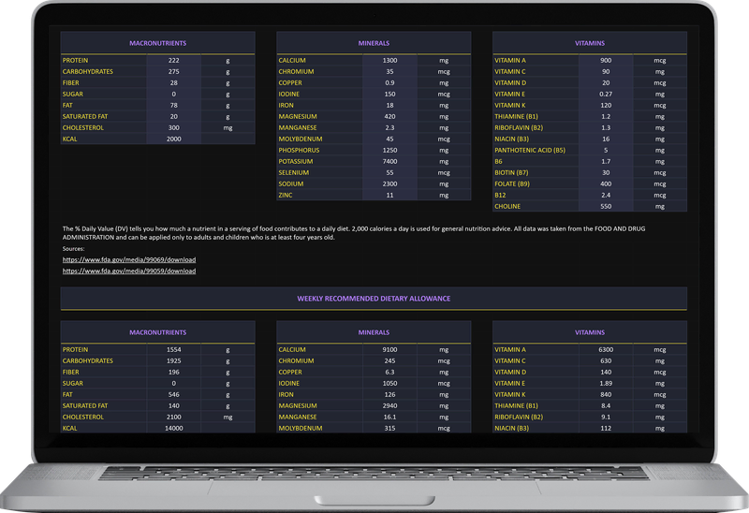Click the daily NIACIN (B3) value 16
Viewport: 749px width, 513px height.
coord(606,139)
